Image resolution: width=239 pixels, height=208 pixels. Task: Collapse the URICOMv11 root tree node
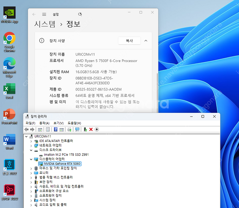pos(26,136)
